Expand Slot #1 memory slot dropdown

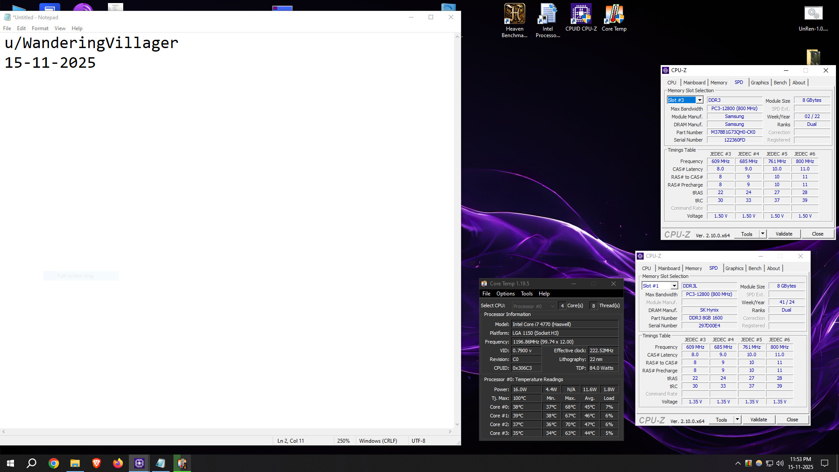click(674, 286)
